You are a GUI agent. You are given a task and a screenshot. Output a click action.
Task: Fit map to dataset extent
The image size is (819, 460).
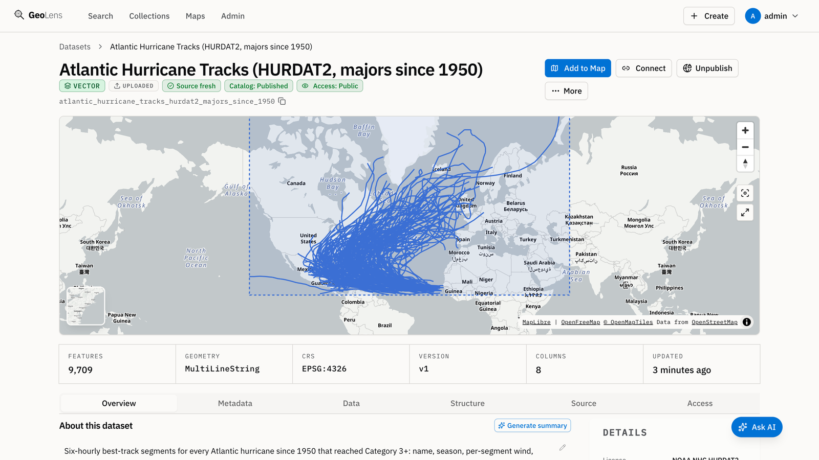(745, 193)
